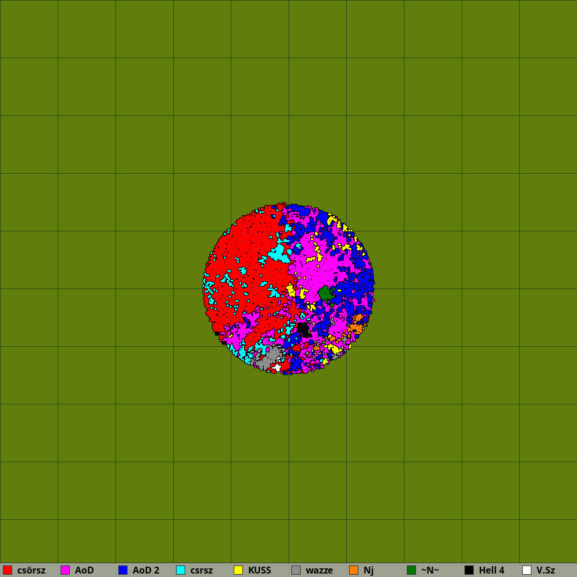Click the black Hell 4 territory on map

[303, 329]
